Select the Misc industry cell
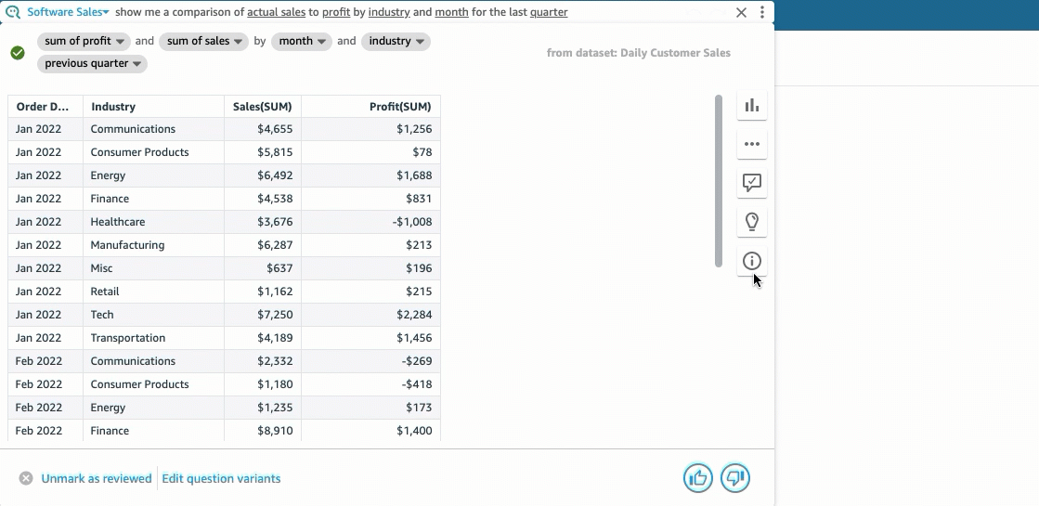The image size is (1039, 506). [x=153, y=268]
